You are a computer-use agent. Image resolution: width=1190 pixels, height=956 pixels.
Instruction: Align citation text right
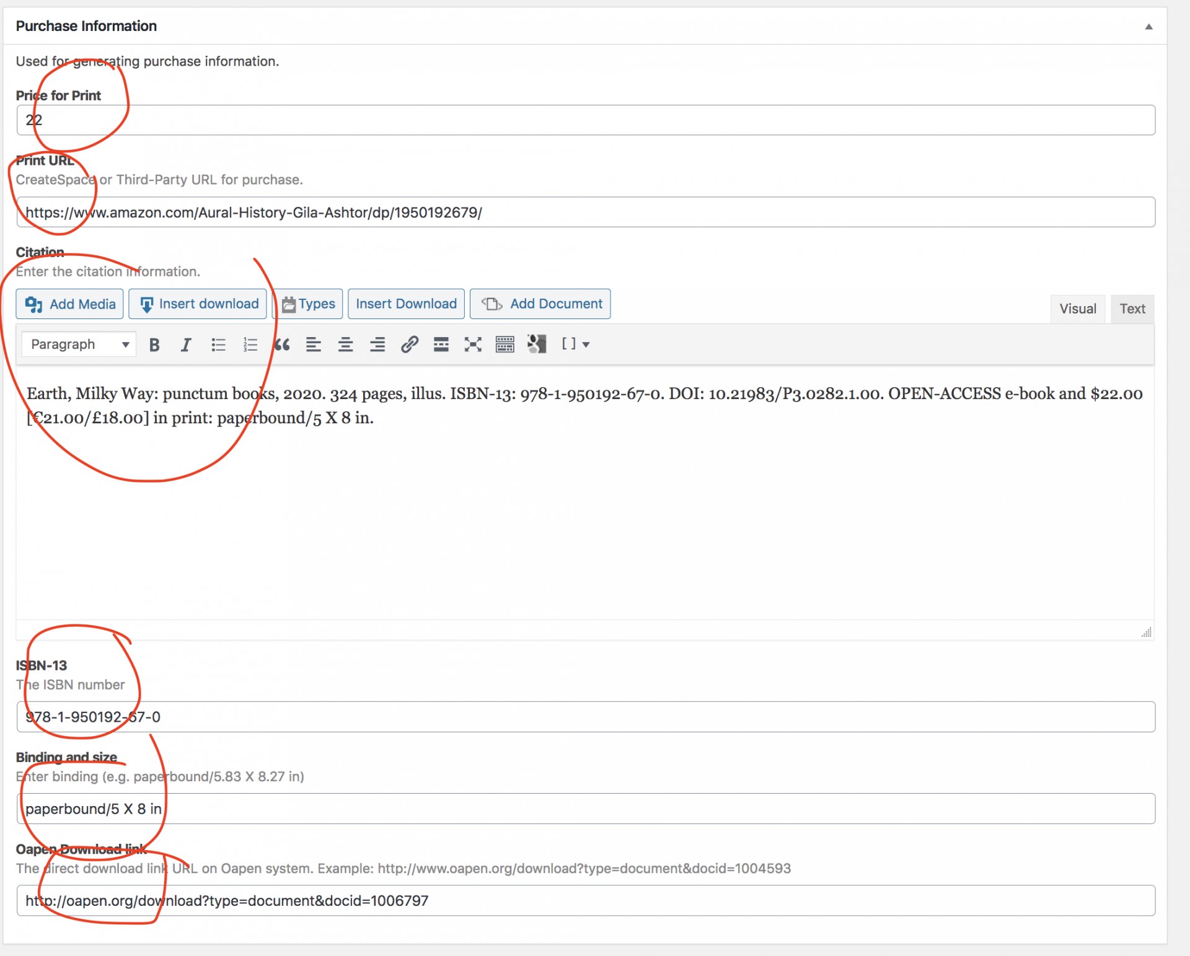pyautogui.click(x=377, y=344)
